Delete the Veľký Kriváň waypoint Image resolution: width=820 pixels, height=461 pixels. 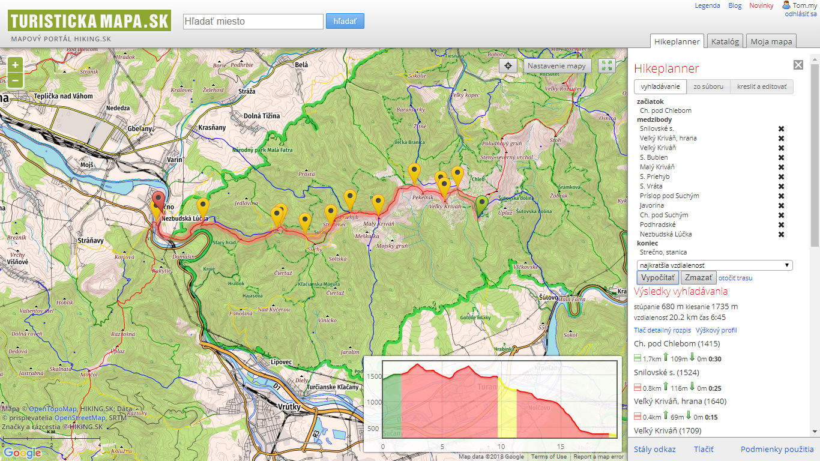click(781, 148)
